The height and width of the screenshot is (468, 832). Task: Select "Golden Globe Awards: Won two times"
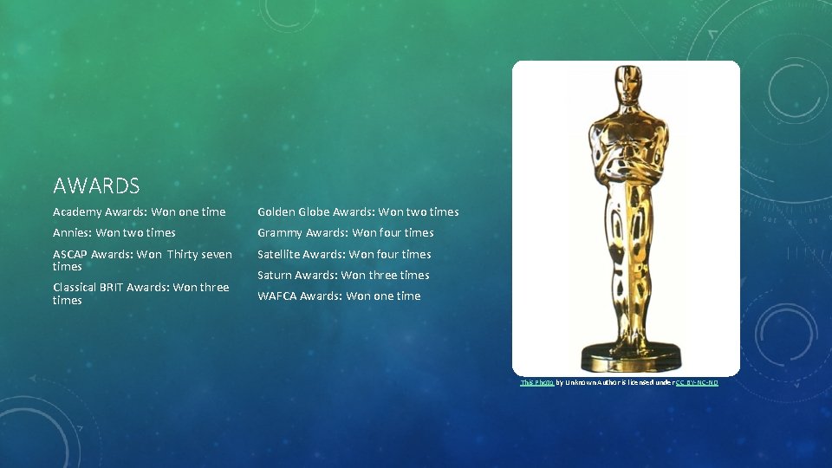click(358, 211)
